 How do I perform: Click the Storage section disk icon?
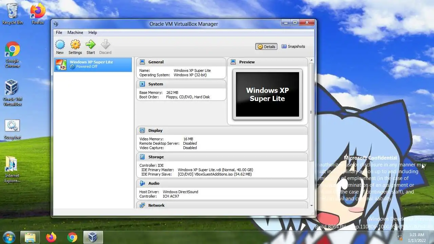[142, 157]
